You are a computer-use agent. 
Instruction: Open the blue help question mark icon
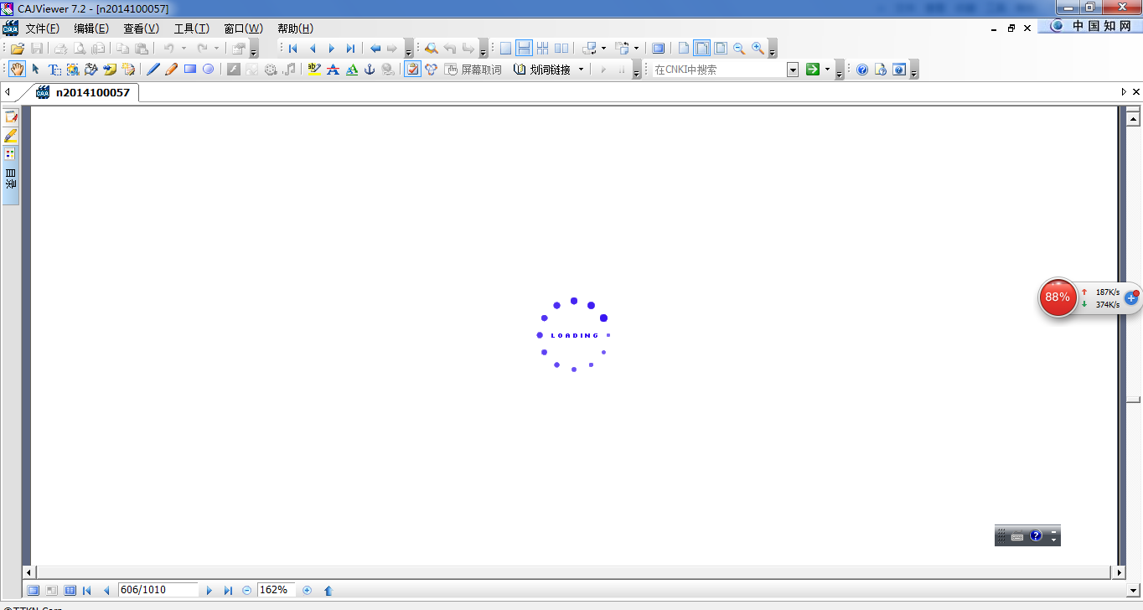click(x=862, y=70)
